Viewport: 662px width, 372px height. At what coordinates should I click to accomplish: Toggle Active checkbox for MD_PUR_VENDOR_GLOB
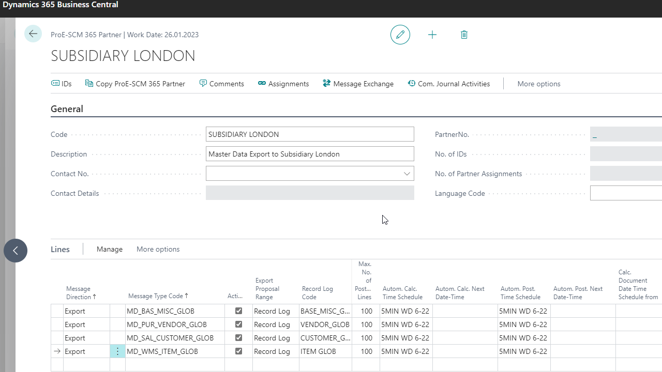point(238,324)
